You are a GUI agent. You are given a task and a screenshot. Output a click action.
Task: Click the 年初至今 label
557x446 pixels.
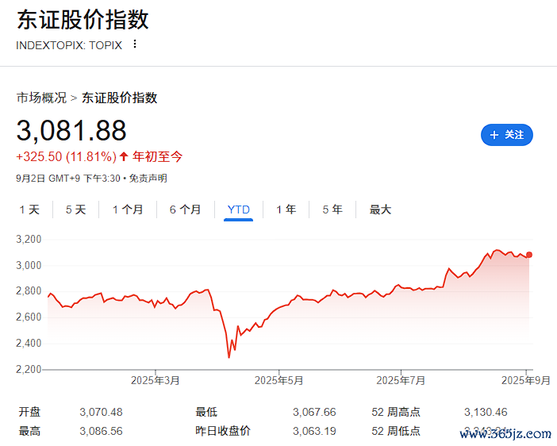[157, 156]
